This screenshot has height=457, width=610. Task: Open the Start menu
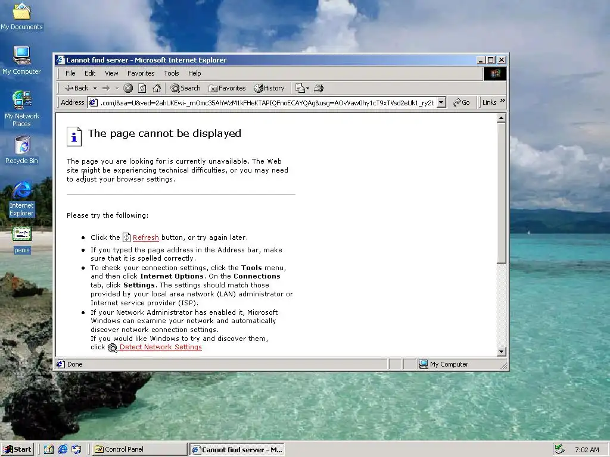pos(17,450)
